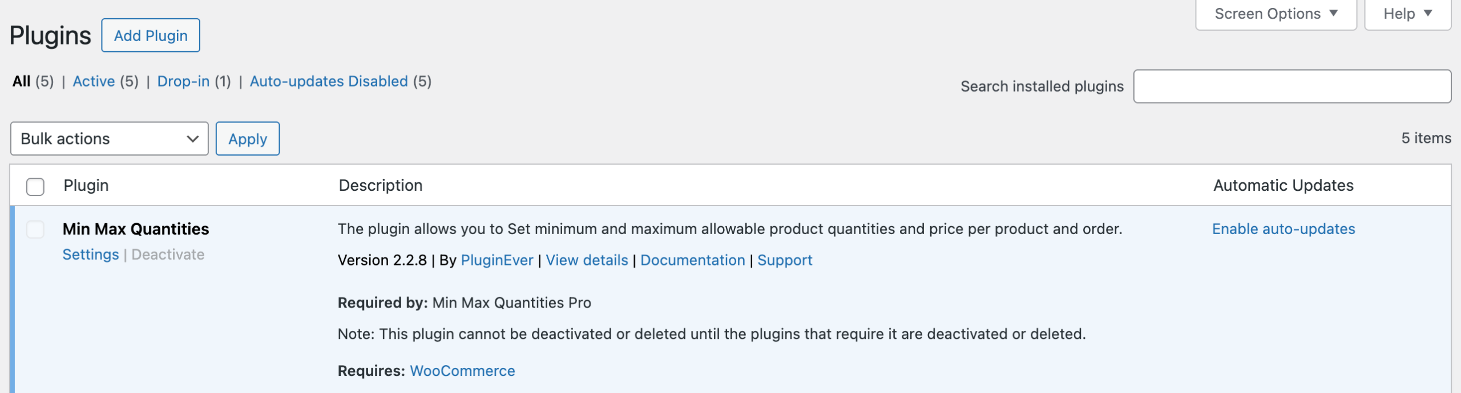Open the plugin Documentation link
Screen dimensions: 1461x393
pos(692,260)
